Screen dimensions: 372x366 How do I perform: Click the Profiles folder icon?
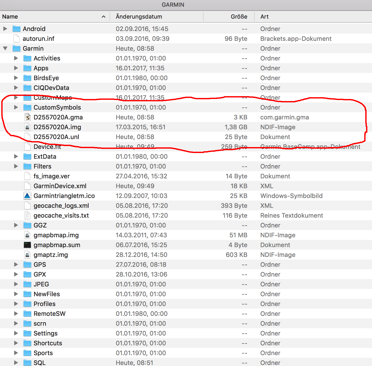point(27,304)
